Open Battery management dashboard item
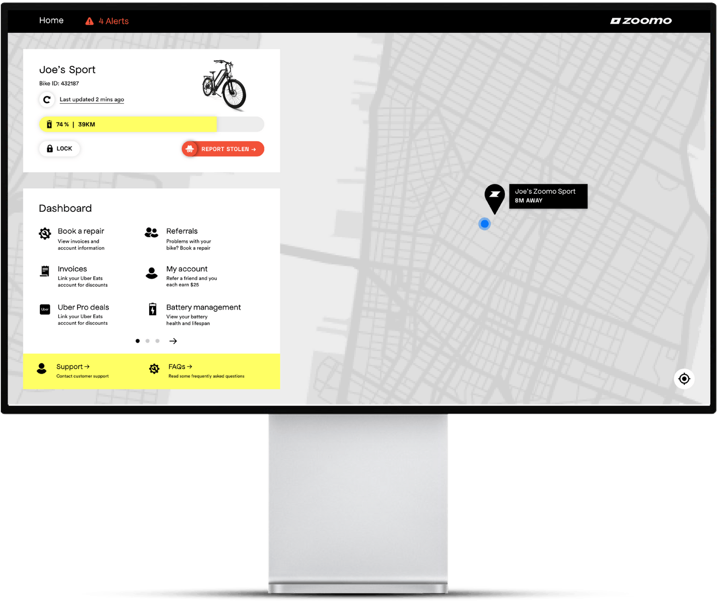 (203, 307)
